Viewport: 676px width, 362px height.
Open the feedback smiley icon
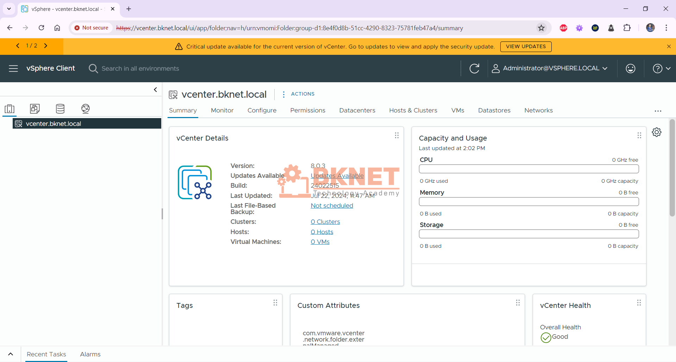(x=630, y=68)
